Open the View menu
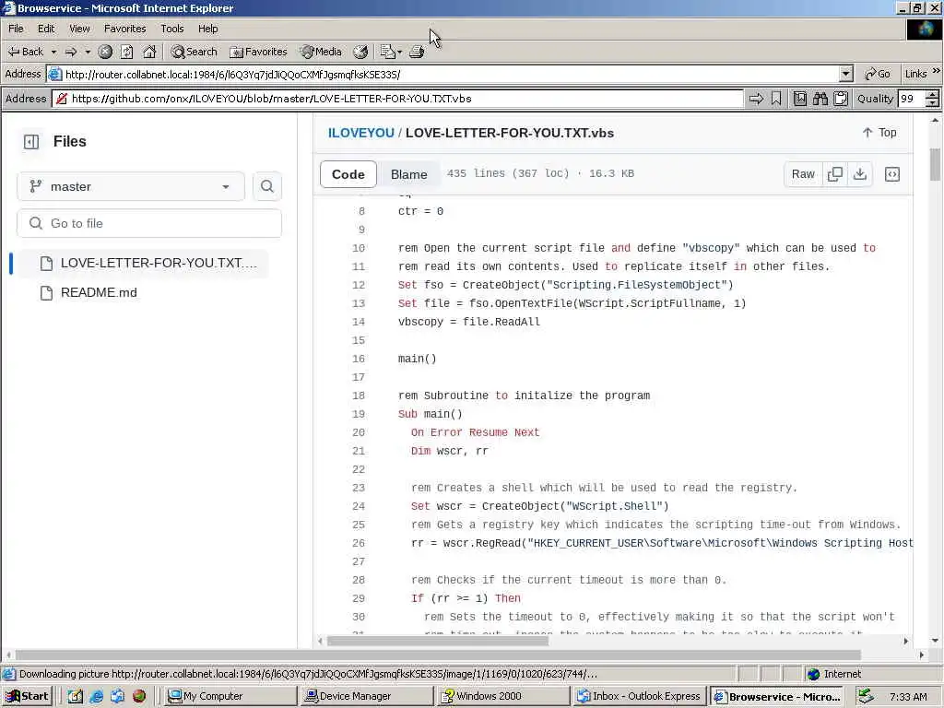Image resolution: width=944 pixels, height=708 pixels. tap(79, 29)
